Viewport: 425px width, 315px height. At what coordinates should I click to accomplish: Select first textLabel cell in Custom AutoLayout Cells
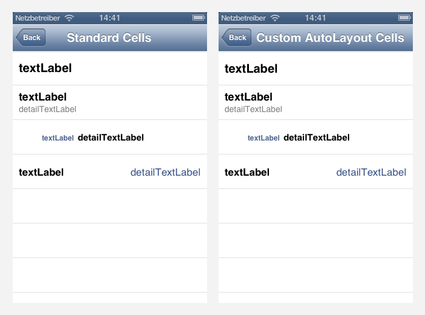(315, 68)
